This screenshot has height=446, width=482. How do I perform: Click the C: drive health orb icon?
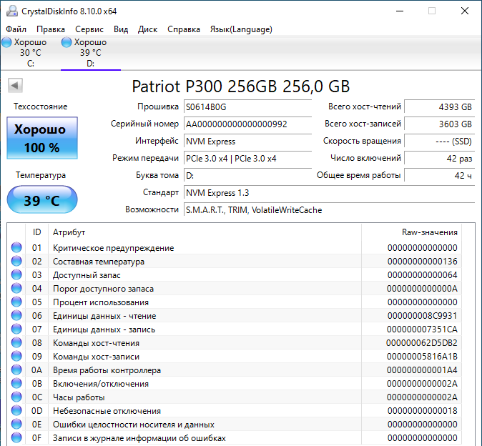coord(6,42)
